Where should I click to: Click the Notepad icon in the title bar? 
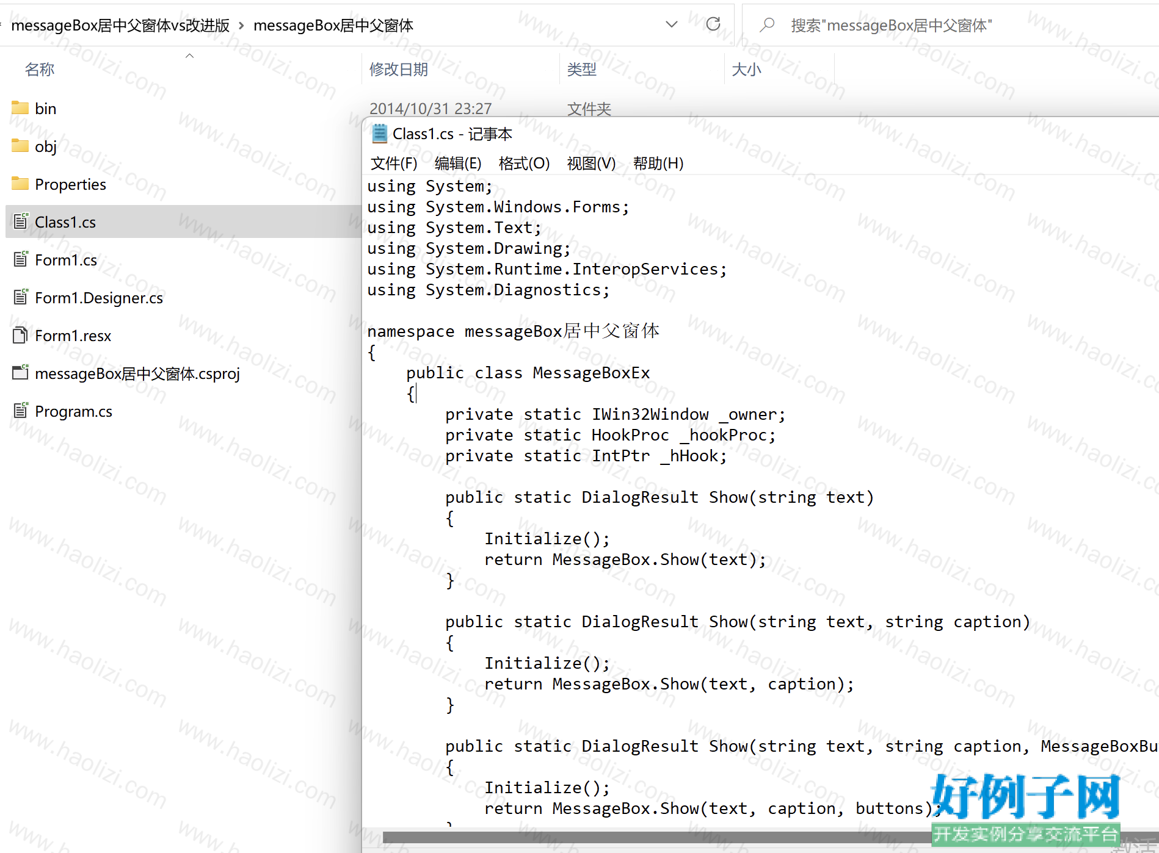click(x=379, y=133)
